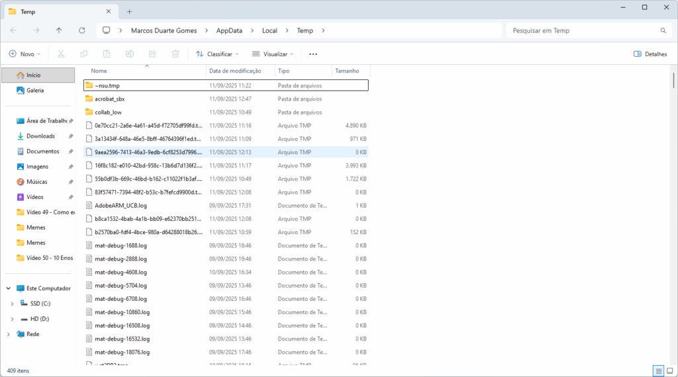Screen dimensions: 678x377
Task: Select the file starting with b2570ba0
Action: [x=226, y=232]
